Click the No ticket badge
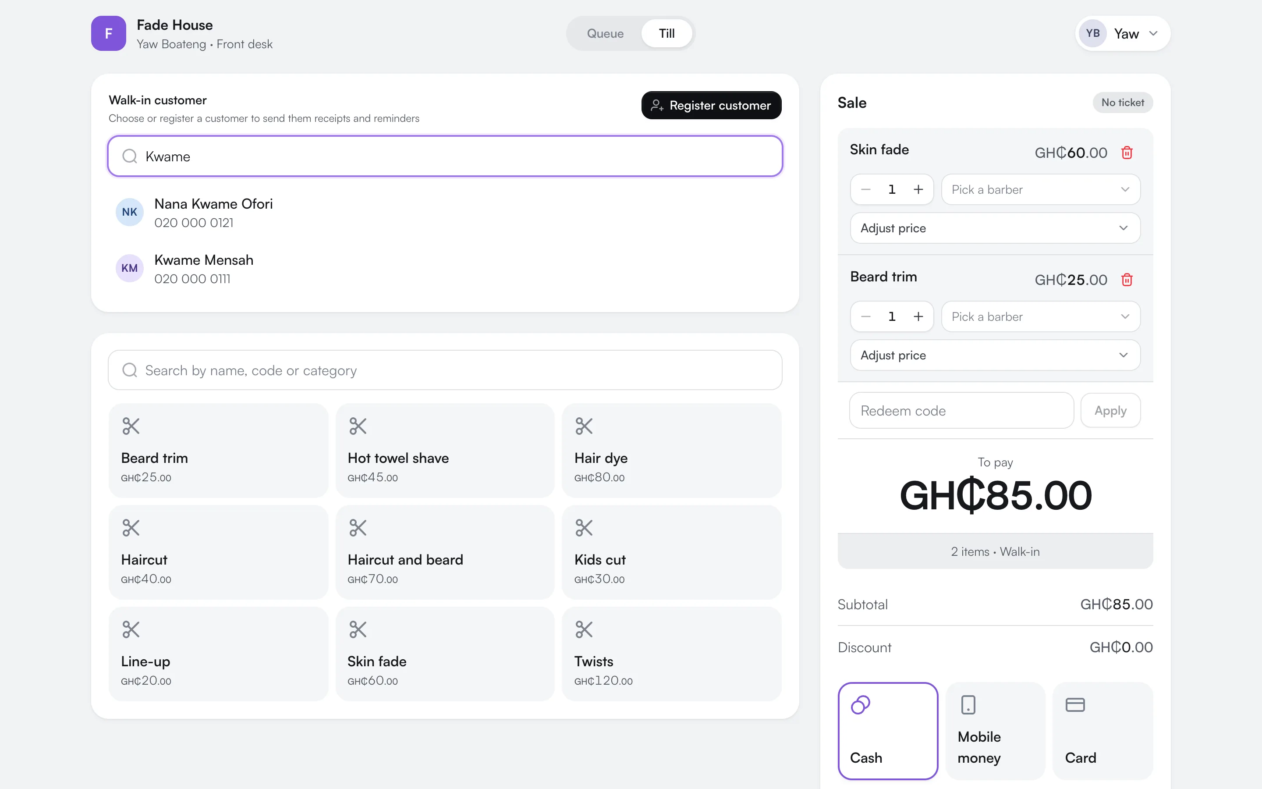 coord(1122,103)
